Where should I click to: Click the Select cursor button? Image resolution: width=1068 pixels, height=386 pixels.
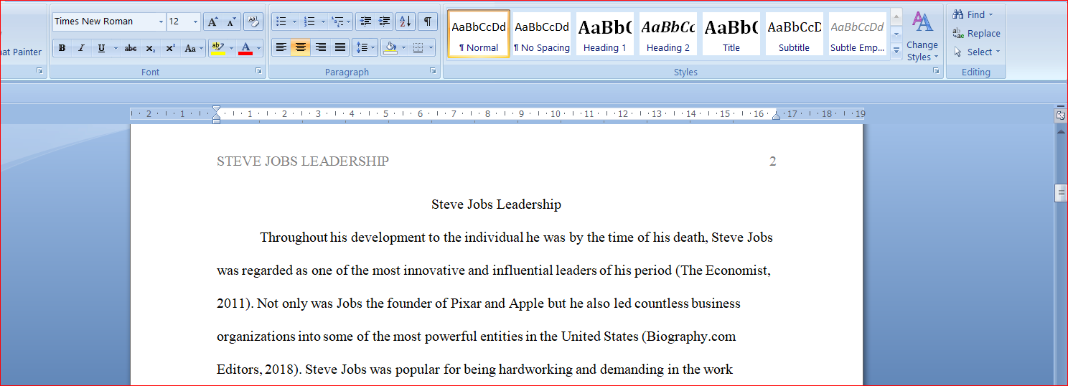pyautogui.click(x=976, y=52)
